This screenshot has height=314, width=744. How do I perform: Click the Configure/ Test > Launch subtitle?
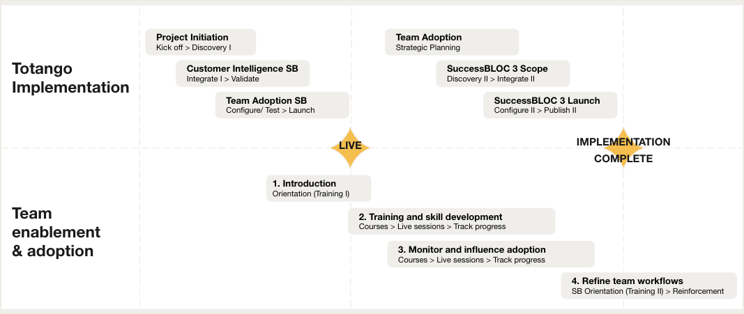pyautogui.click(x=271, y=111)
